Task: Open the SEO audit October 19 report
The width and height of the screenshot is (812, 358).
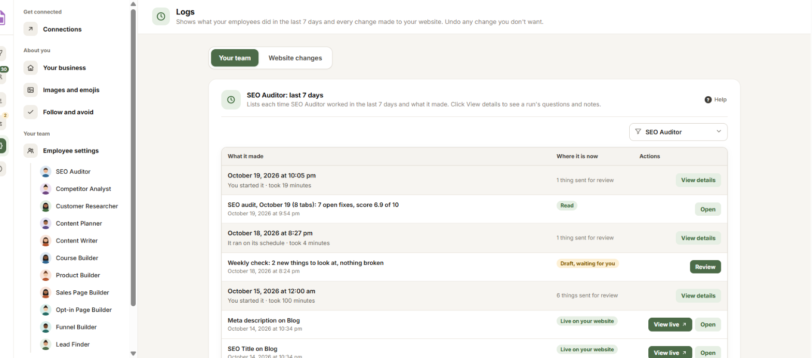Action: pos(707,209)
